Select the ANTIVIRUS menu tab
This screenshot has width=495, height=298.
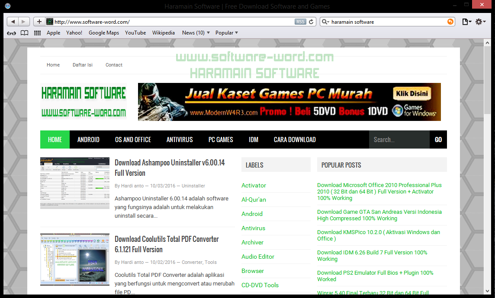(x=180, y=139)
